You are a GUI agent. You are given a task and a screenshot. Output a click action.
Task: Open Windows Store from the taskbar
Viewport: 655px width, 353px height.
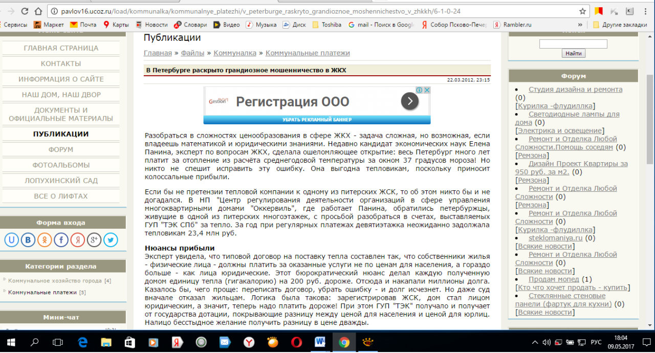pyautogui.click(x=130, y=342)
